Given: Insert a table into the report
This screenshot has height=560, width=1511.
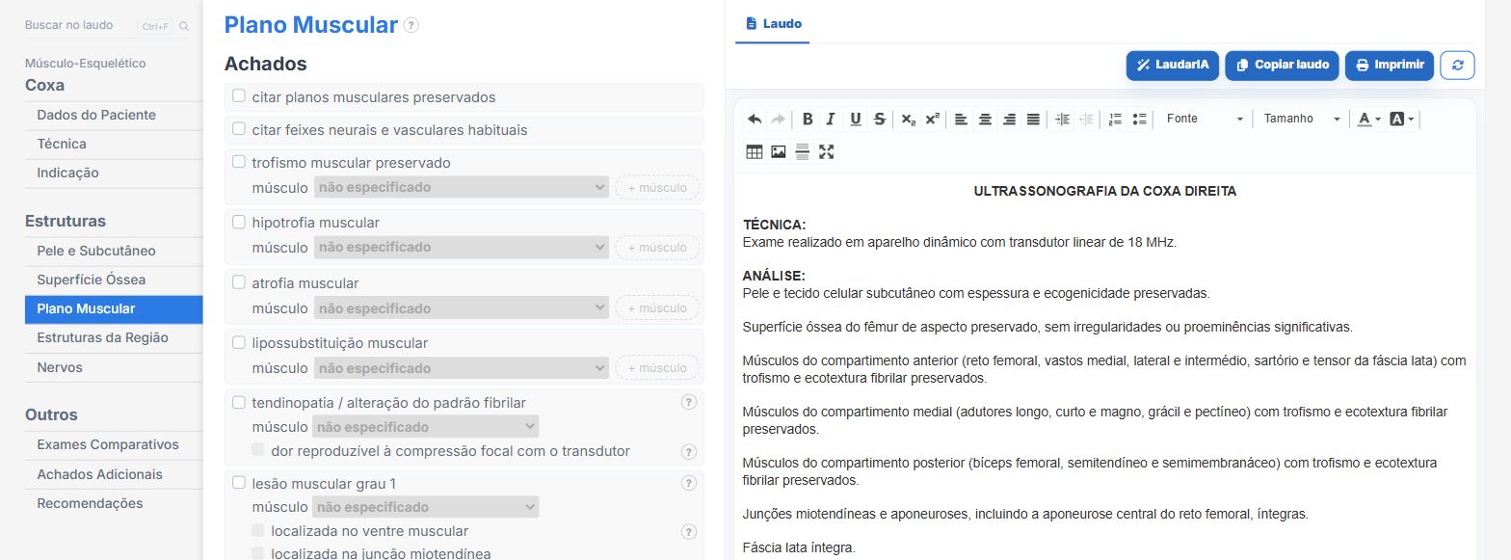Looking at the screenshot, I should (x=755, y=151).
